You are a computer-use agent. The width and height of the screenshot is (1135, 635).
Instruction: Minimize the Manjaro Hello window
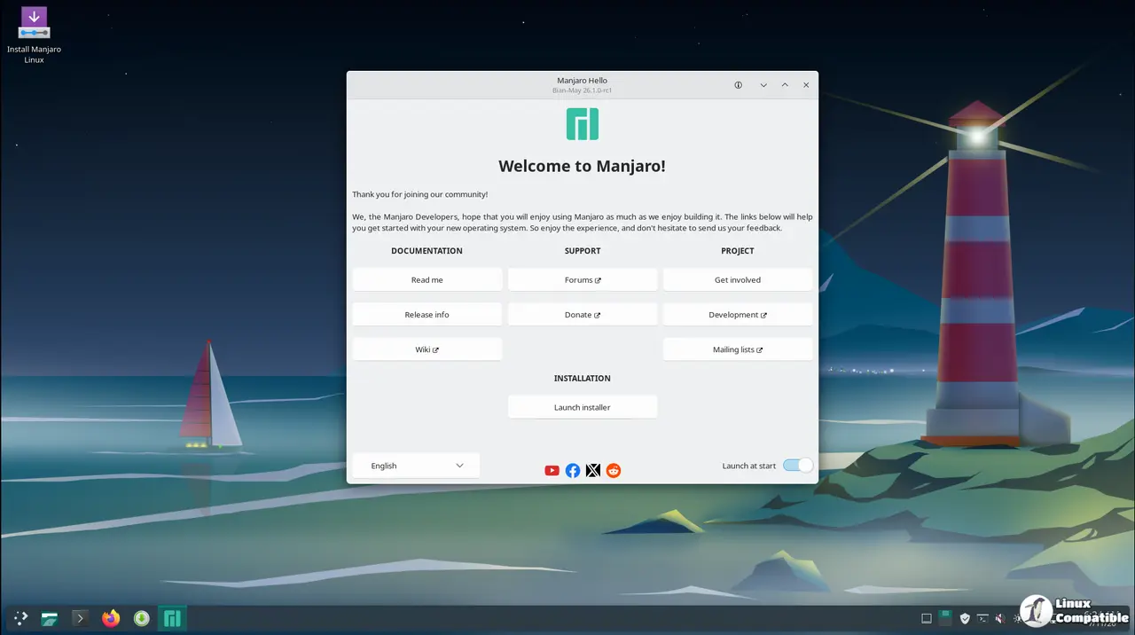[x=763, y=85]
